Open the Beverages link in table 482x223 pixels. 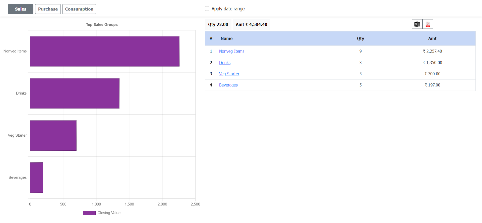click(228, 85)
